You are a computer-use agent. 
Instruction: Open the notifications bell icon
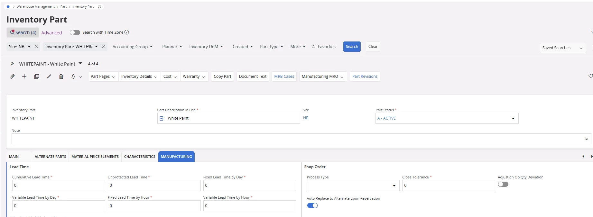[x=73, y=77]
